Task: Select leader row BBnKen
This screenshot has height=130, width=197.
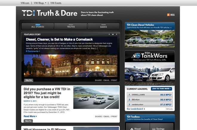Action: tap(150, 100)
